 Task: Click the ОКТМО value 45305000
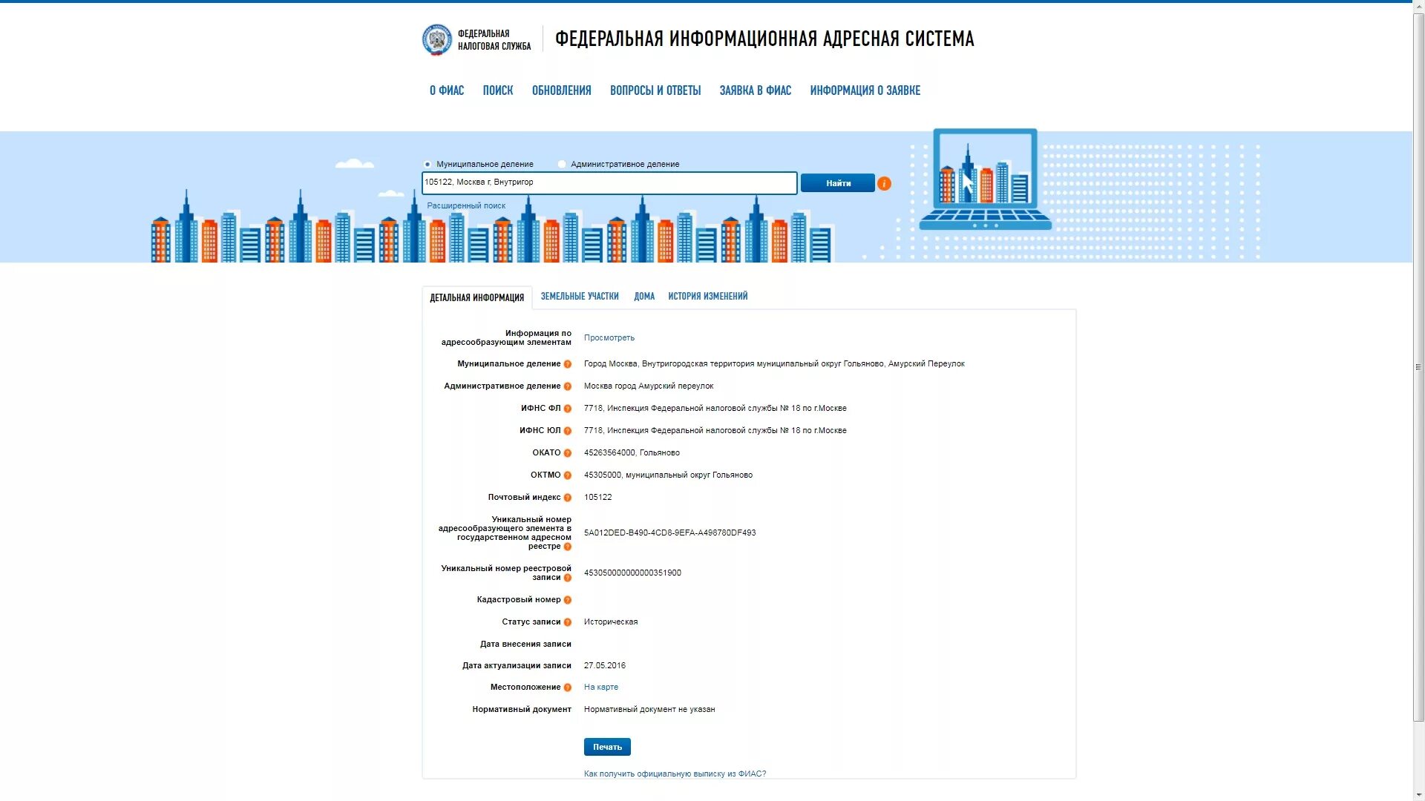pyautogui.click(x=668, y=475)
